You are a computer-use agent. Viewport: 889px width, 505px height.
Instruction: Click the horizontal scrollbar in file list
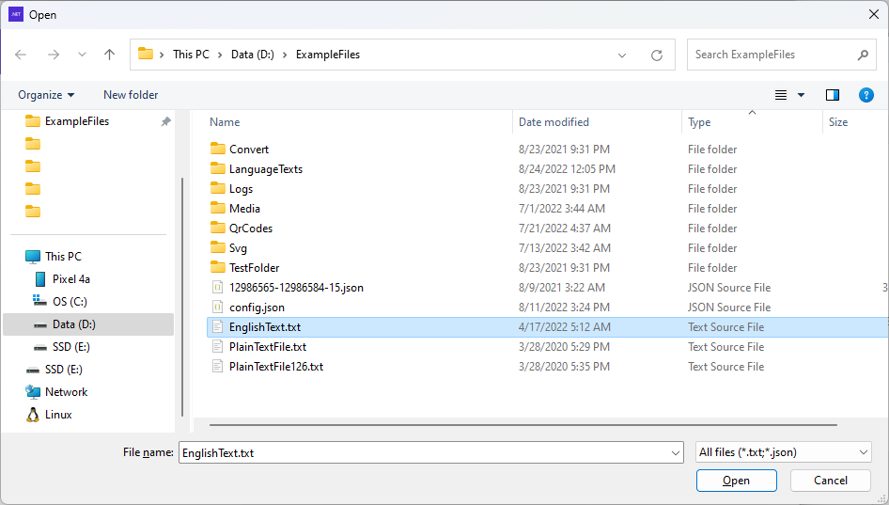click(x=522, y=424)
